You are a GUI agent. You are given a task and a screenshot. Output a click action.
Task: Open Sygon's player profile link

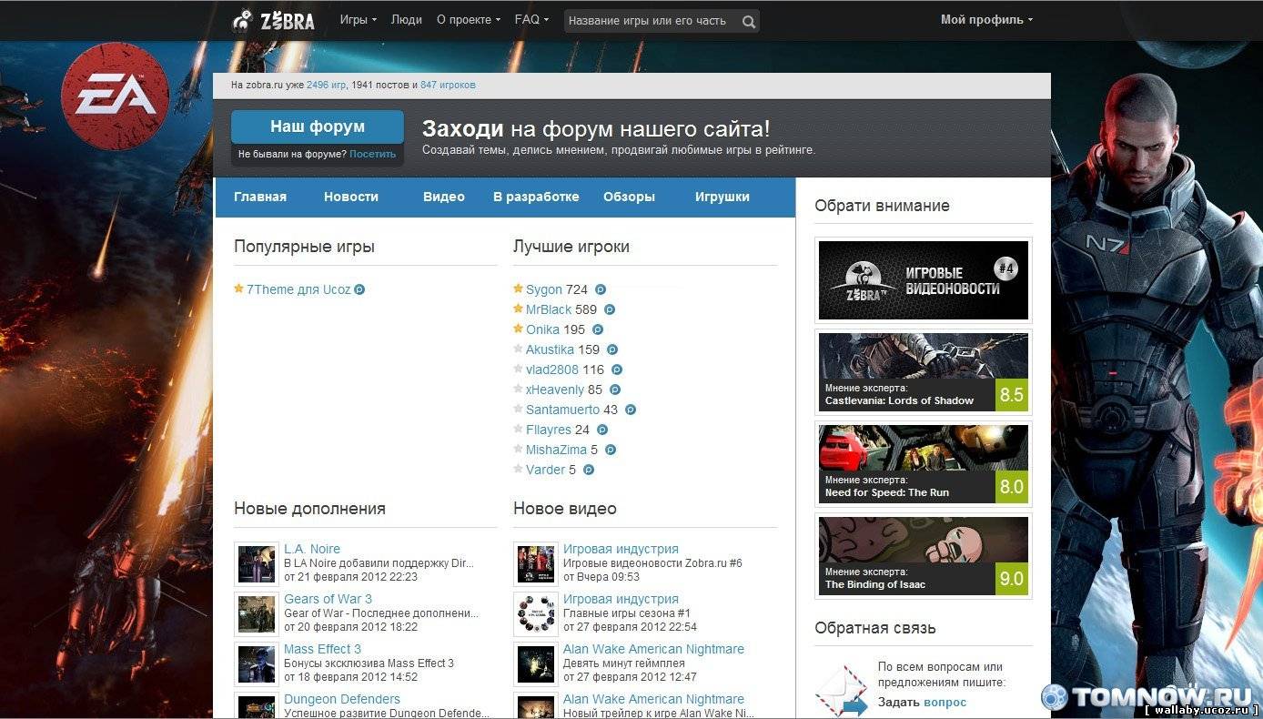point(544,289)
